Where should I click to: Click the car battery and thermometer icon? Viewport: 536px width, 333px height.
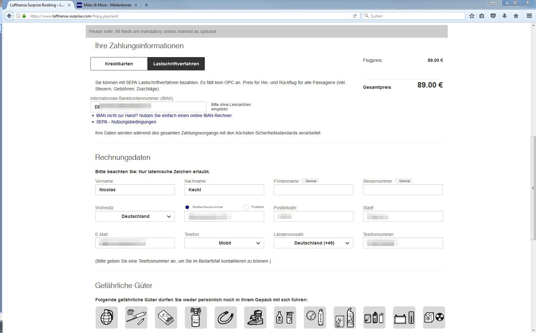click(404, 317)
